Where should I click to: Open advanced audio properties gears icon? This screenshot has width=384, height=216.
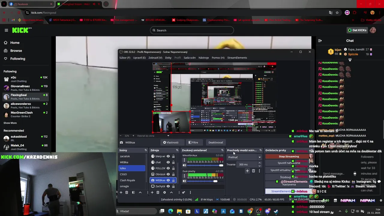(184, 192)
